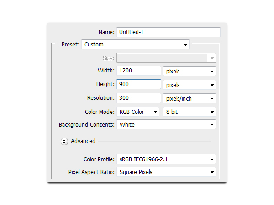274x205 pixels.
Task: Click the disabled Size dropdown
Action: (166, 58)
